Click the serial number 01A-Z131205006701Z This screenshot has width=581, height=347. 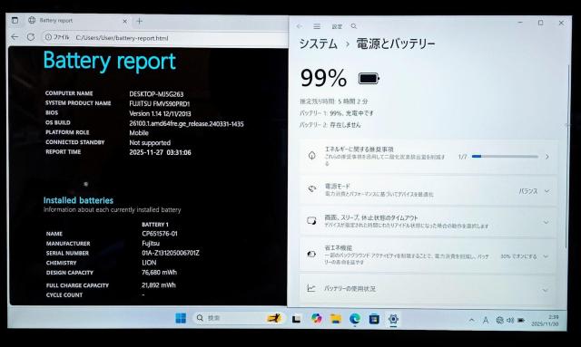[171, 253]
